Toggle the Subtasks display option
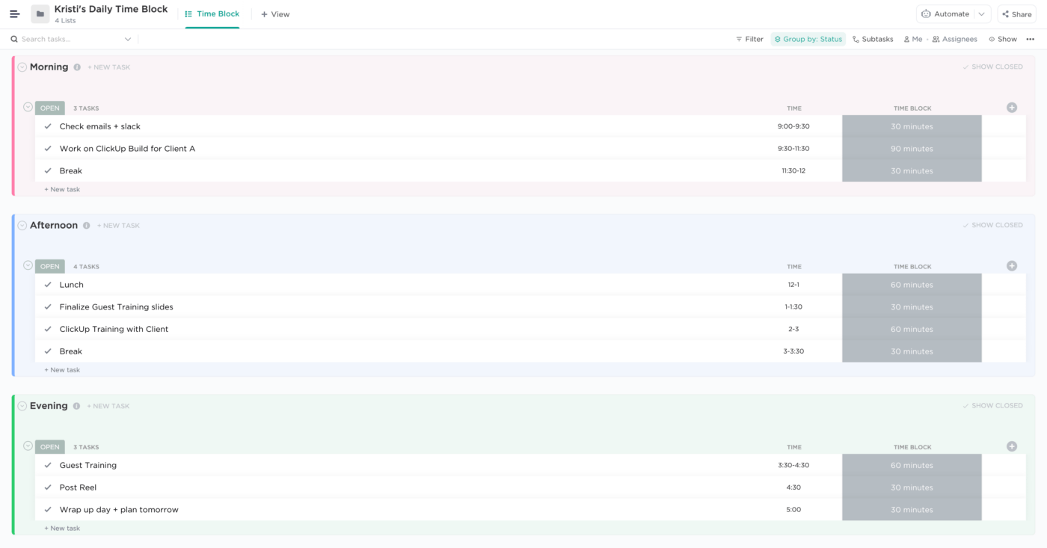The image size is (1047, 548). [x=873, y=39]
